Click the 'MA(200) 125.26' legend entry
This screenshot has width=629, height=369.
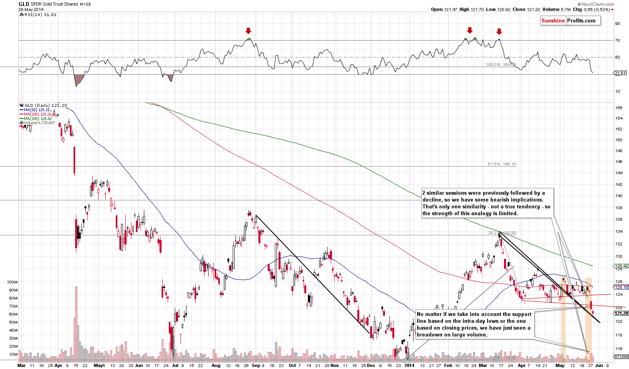pyautogui.click(x=38, y=114)
